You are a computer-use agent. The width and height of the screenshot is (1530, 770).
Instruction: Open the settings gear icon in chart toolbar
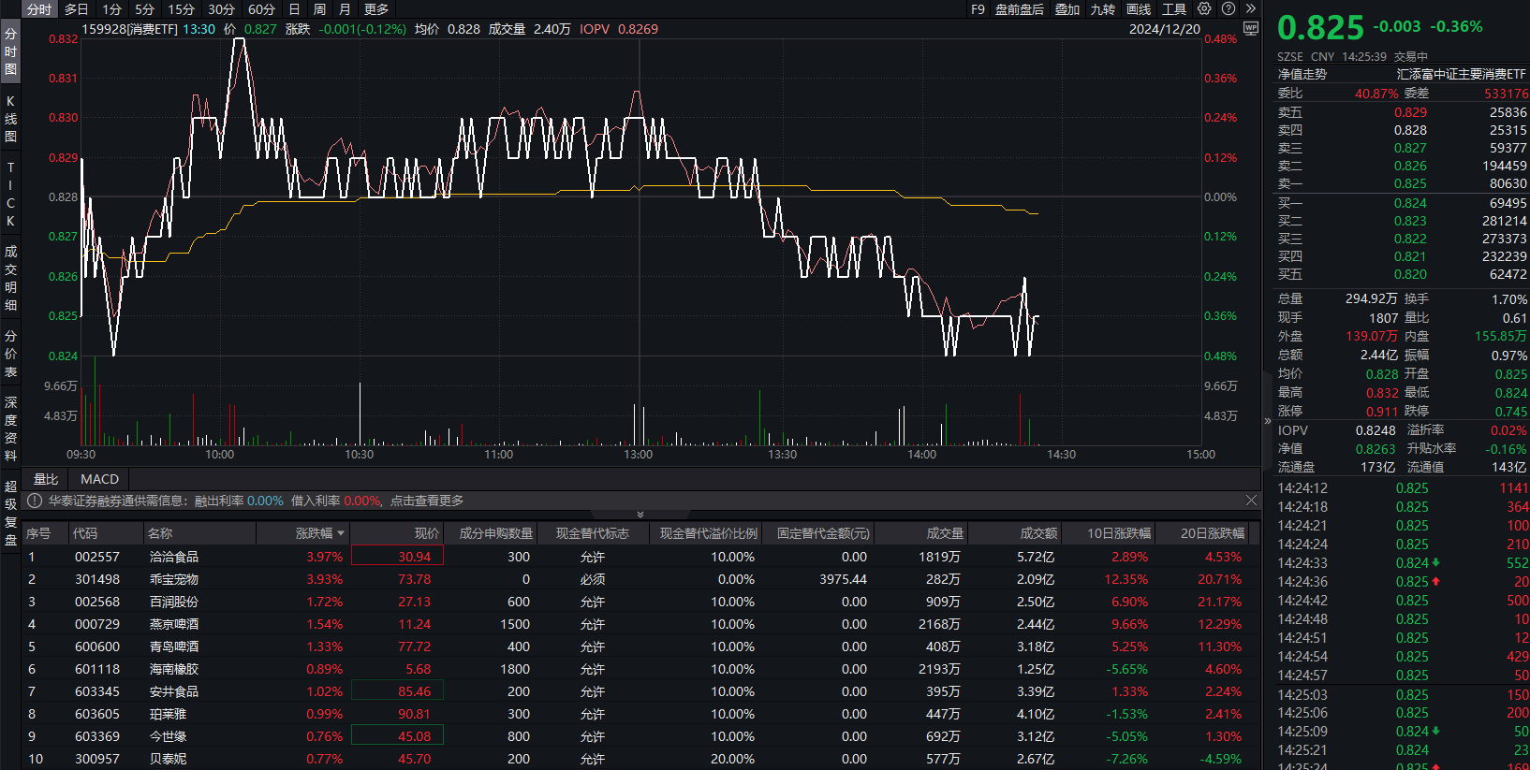click(x=1204, y=8)
